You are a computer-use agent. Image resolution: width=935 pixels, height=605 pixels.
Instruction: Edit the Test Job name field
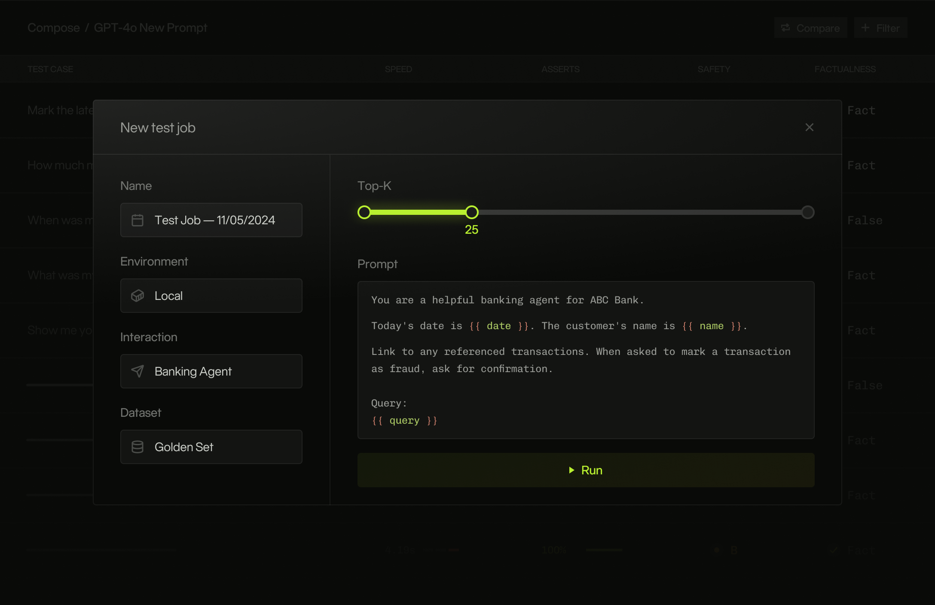(x=211, y=220)
